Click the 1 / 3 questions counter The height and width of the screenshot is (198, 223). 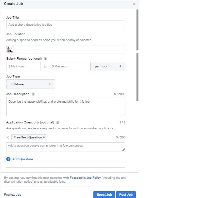122,122
